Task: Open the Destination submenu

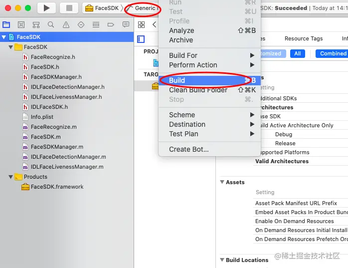Action: point(209,124)
